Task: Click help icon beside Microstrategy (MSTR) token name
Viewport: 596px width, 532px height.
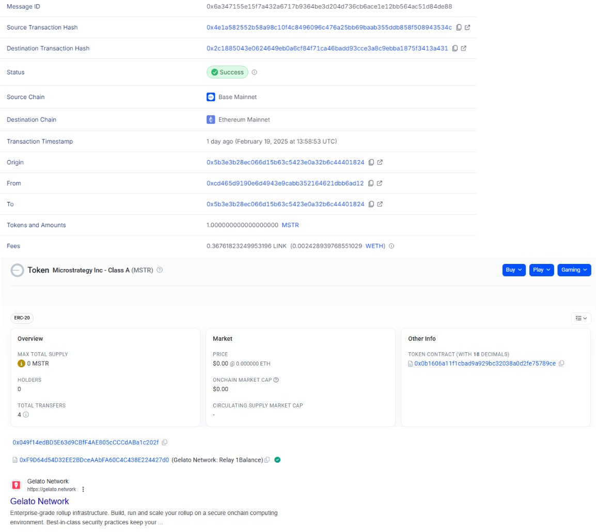Action: click(x=160, y=270)
